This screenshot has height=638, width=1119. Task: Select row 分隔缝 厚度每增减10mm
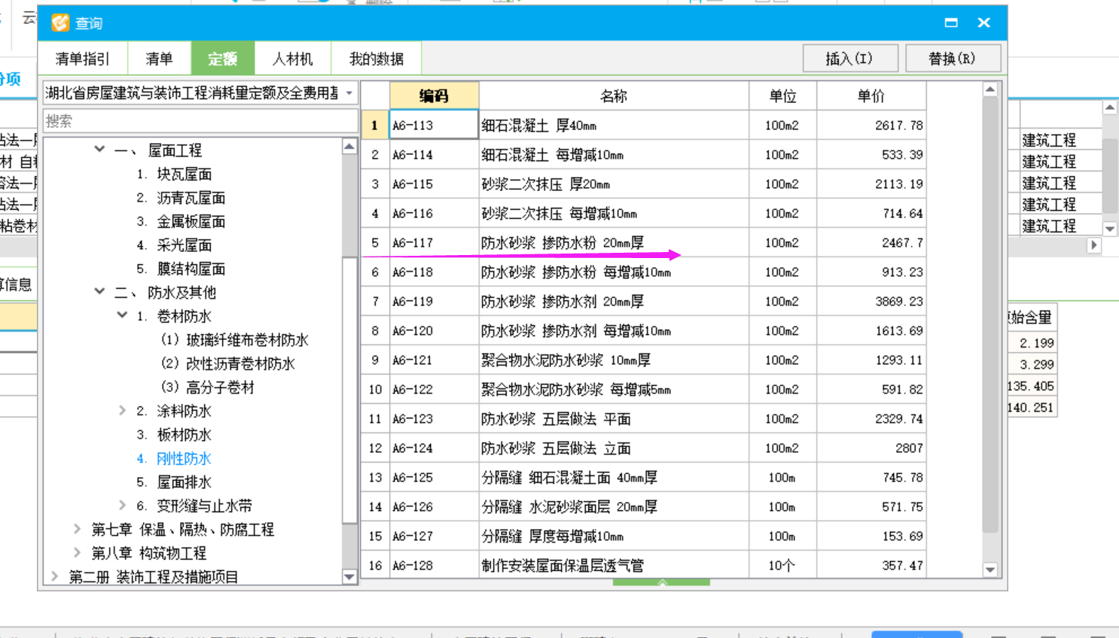coord(644,536)
